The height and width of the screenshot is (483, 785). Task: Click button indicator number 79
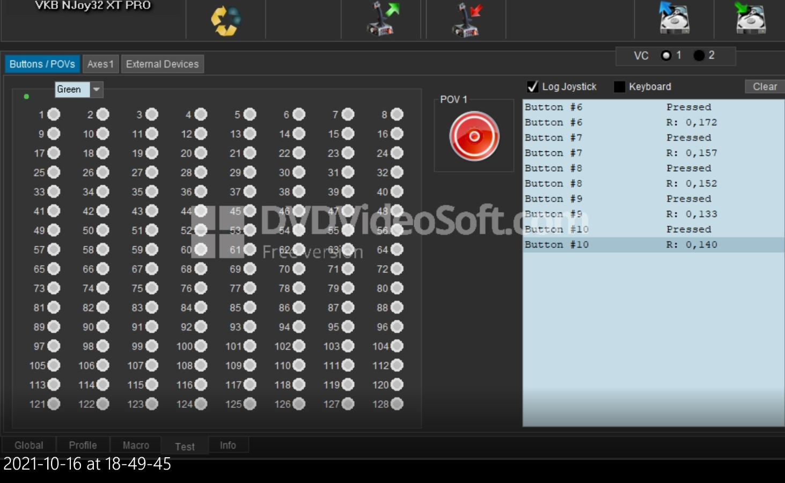click(348, 288)
